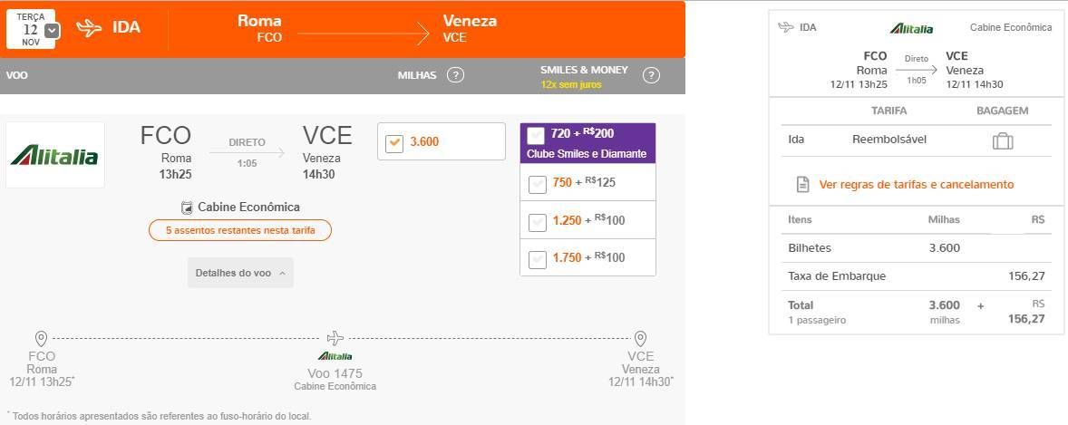Select the 720 + R$200 Clube Smiles checkbox

click(x=536, y=135)
